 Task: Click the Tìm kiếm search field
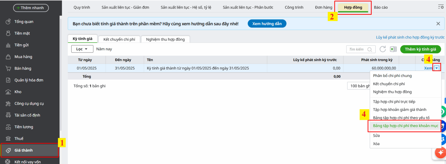pos(357,49)
